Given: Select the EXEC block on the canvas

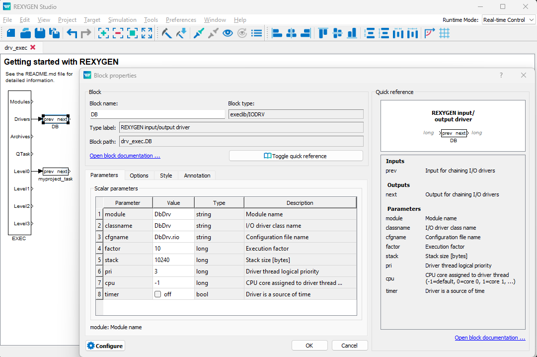Looking at the screenshot, I should point(19,163).
